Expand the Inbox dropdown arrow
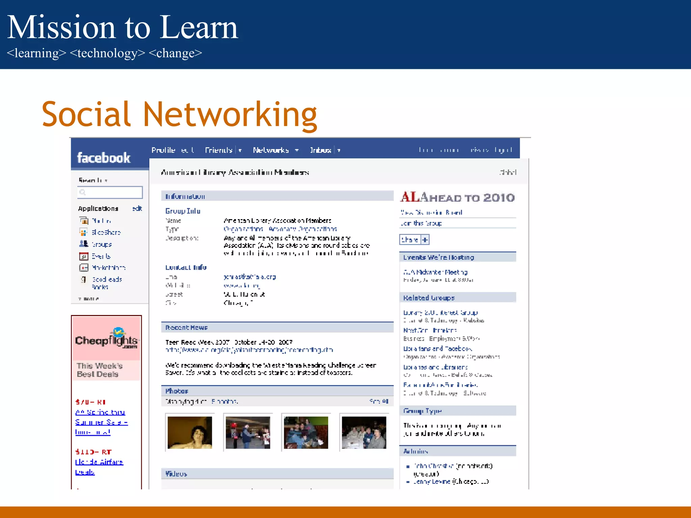Image resolution: width=691 pixels, height=518 pixels. [339, 150]
